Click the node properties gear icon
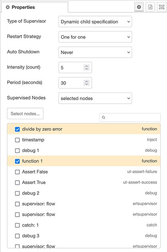 (x=139, y=7)
